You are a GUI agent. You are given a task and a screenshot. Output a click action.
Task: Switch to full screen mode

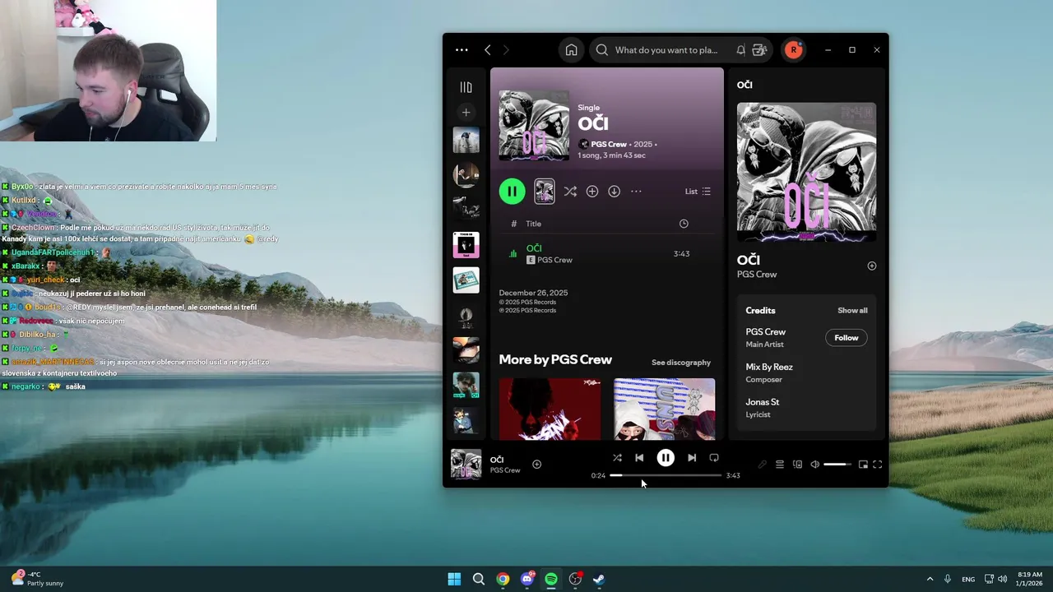pyautogui.click(x=878, y=465)
